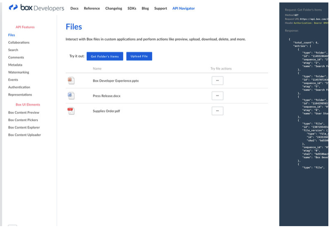
Task: Open actions menu for Press Release.docx
Action: (217, 95)
